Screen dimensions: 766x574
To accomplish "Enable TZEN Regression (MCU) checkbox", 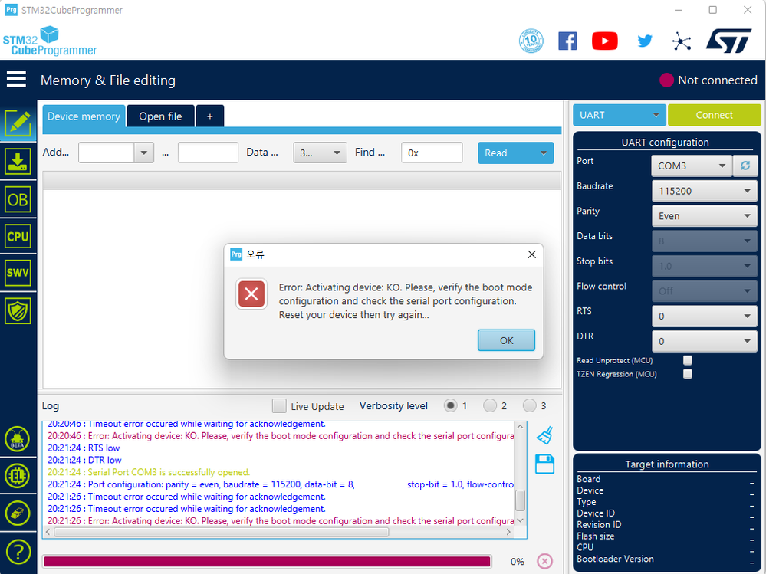I will [x=688, y=374].
